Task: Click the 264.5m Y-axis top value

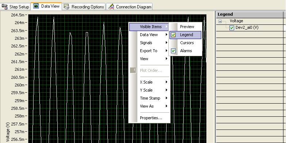Action: point(18,15)
